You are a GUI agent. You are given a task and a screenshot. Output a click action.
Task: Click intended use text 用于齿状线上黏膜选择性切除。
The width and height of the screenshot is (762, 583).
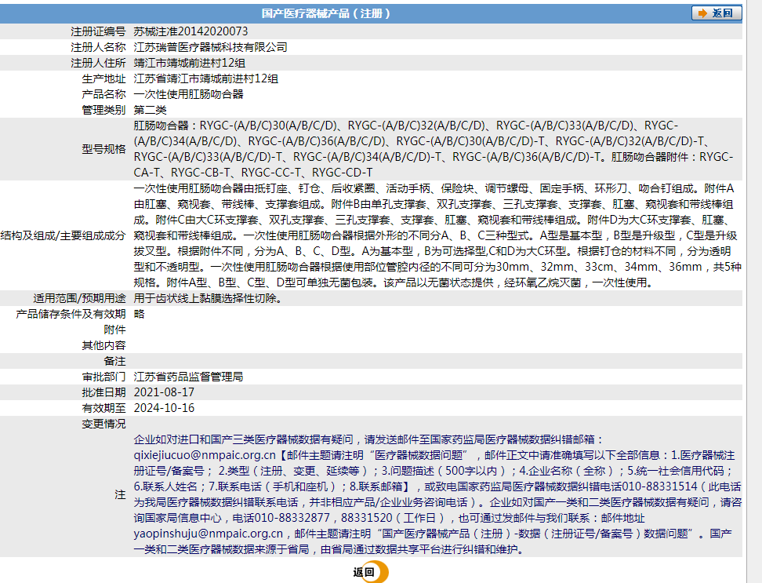(208, 298)
